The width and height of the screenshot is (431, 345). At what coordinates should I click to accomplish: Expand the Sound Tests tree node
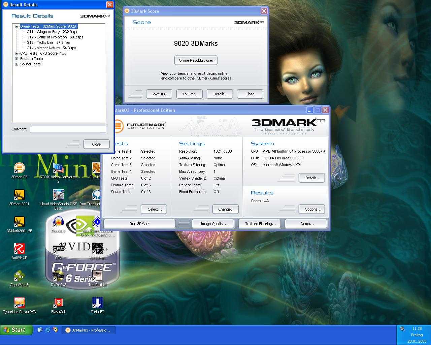click(x=16, y=64)
